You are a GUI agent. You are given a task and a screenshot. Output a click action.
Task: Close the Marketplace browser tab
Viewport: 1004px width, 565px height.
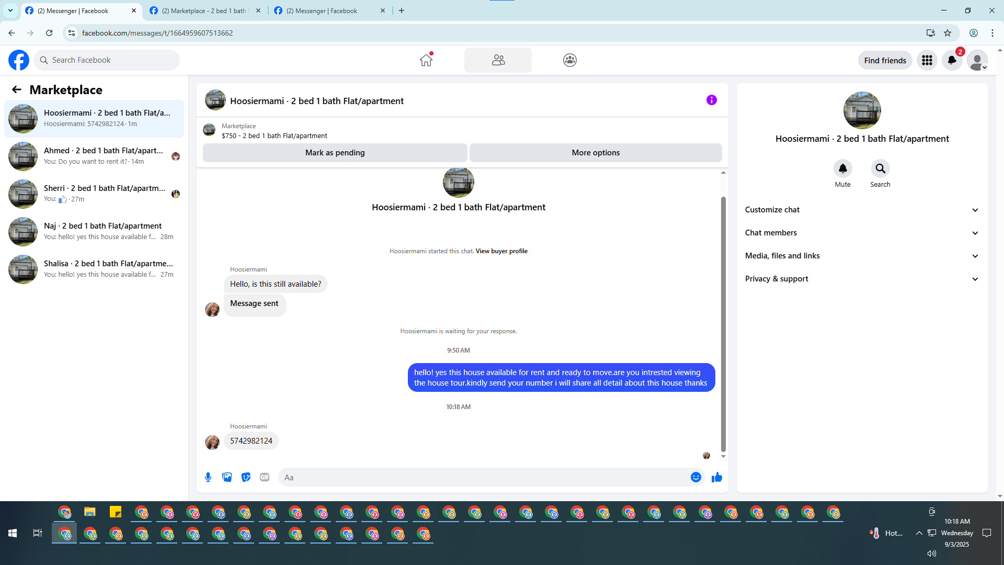(x=258, y=10)
